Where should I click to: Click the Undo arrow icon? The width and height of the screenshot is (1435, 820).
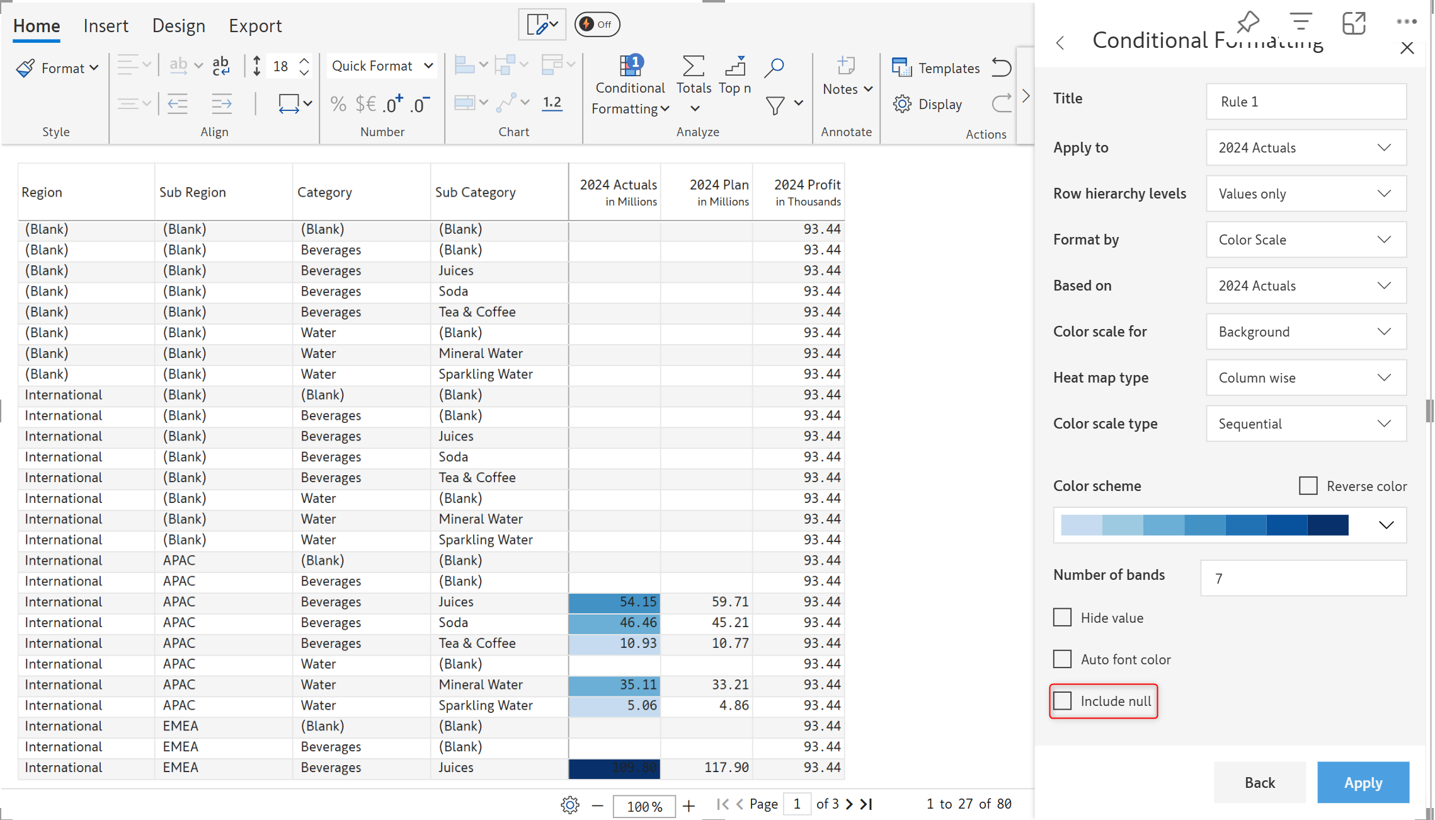tap(1001, 66)
